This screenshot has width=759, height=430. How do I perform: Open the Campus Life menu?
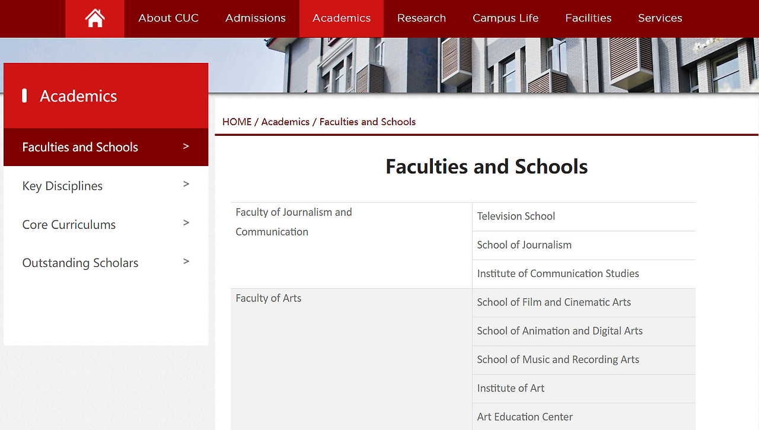[506, 18]
